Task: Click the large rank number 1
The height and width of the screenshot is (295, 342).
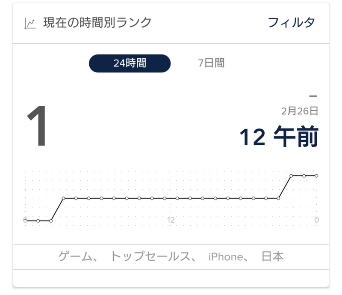Action: point(38,125)
